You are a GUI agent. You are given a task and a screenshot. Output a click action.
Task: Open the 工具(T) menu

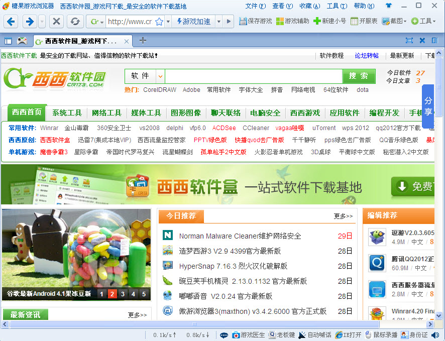click(337, 6)
